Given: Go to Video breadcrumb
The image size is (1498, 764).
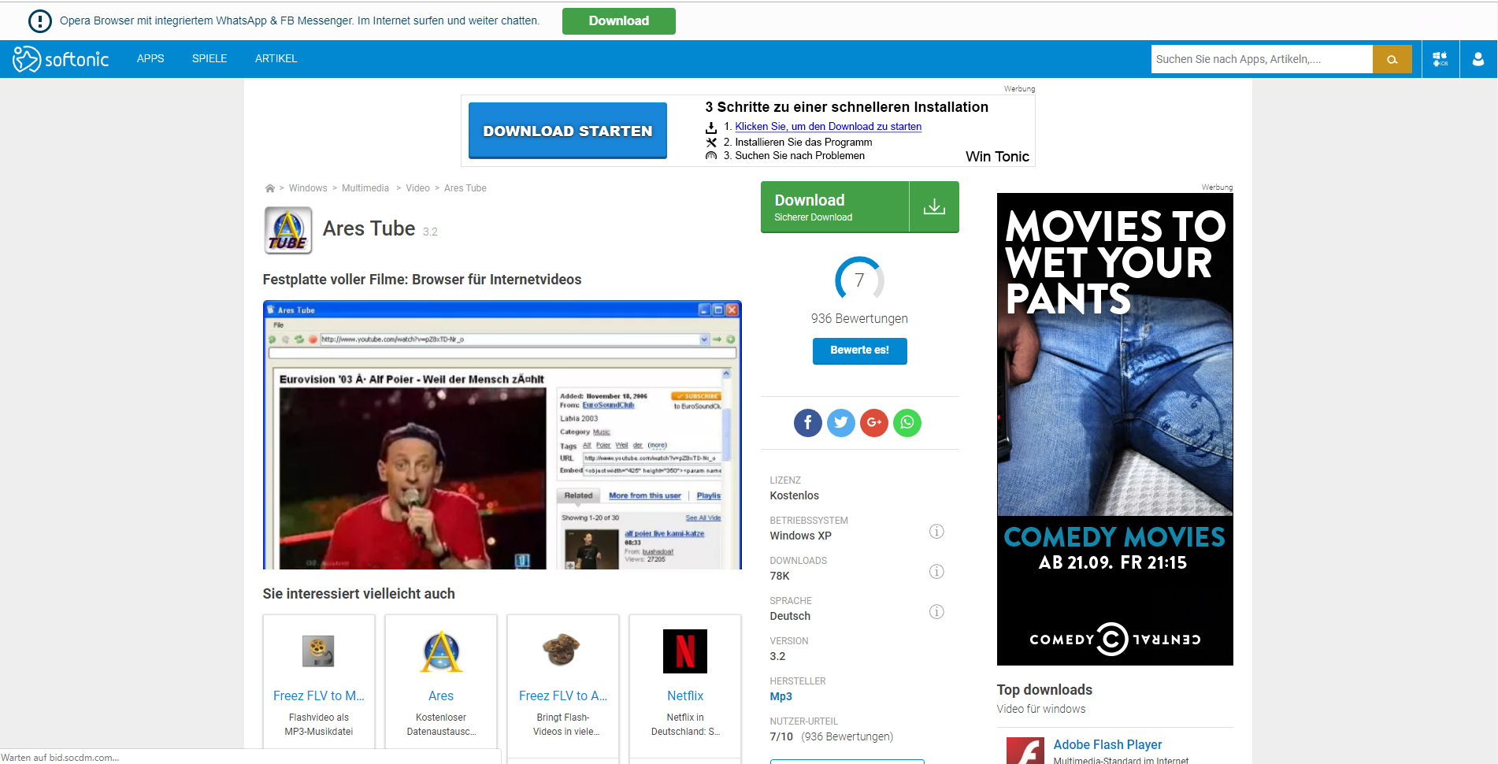Looking at the screenshot, I should tap(417, 188).
